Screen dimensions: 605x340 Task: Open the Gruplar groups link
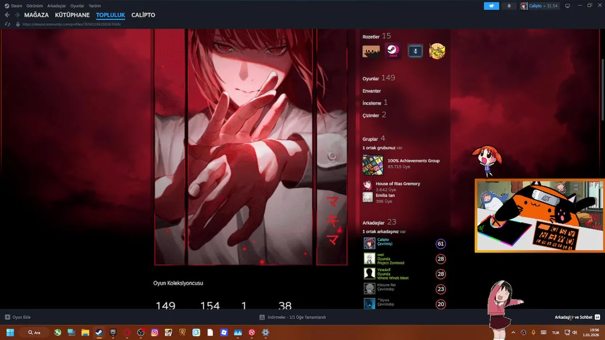pos(373,138)
